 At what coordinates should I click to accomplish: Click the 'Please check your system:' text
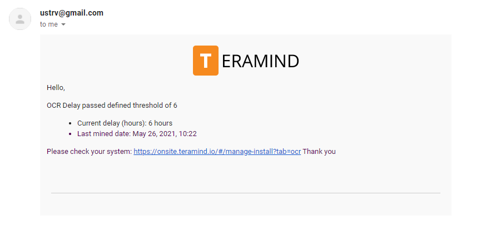[89, 152]
